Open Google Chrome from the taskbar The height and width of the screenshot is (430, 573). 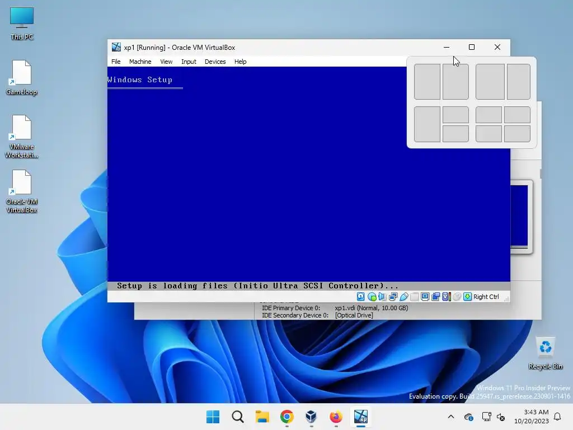287,417
